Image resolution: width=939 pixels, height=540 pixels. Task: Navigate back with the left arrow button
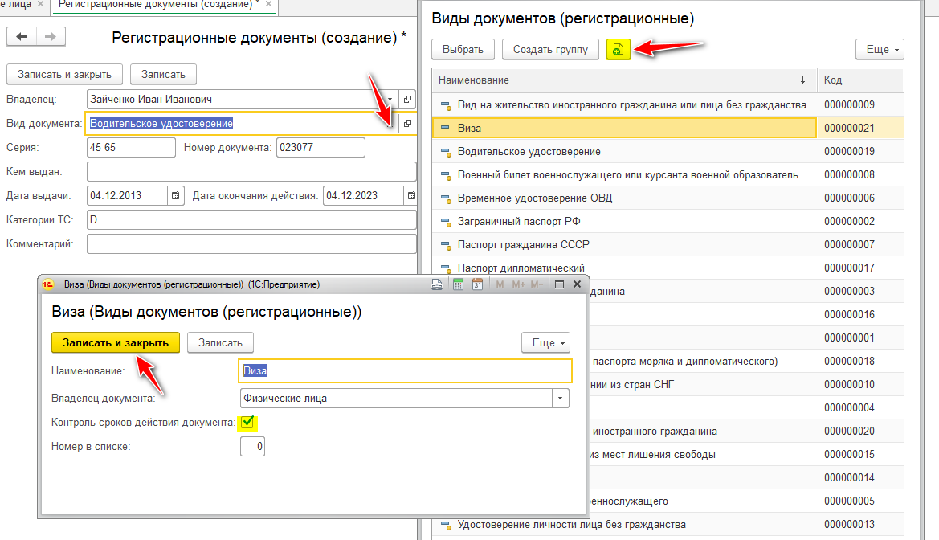pyautogui.click(x=22, y=37)
